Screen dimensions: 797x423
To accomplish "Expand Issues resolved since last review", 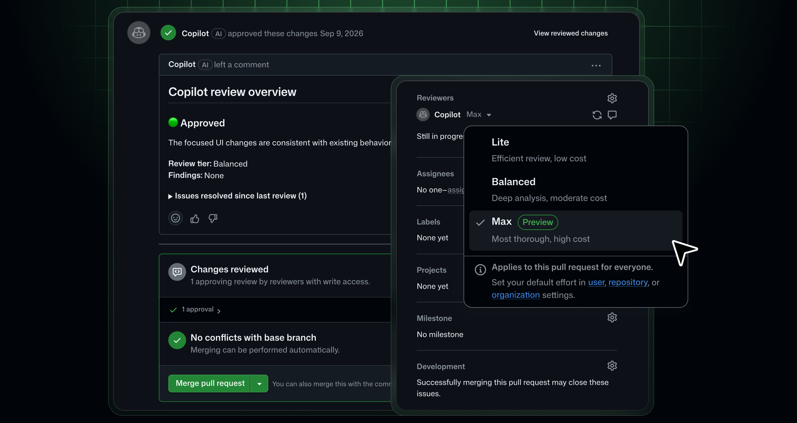I will point(237,196).
